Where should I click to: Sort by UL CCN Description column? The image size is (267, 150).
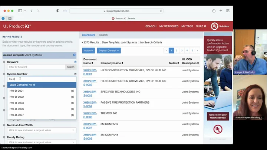(x=190, y=61)
